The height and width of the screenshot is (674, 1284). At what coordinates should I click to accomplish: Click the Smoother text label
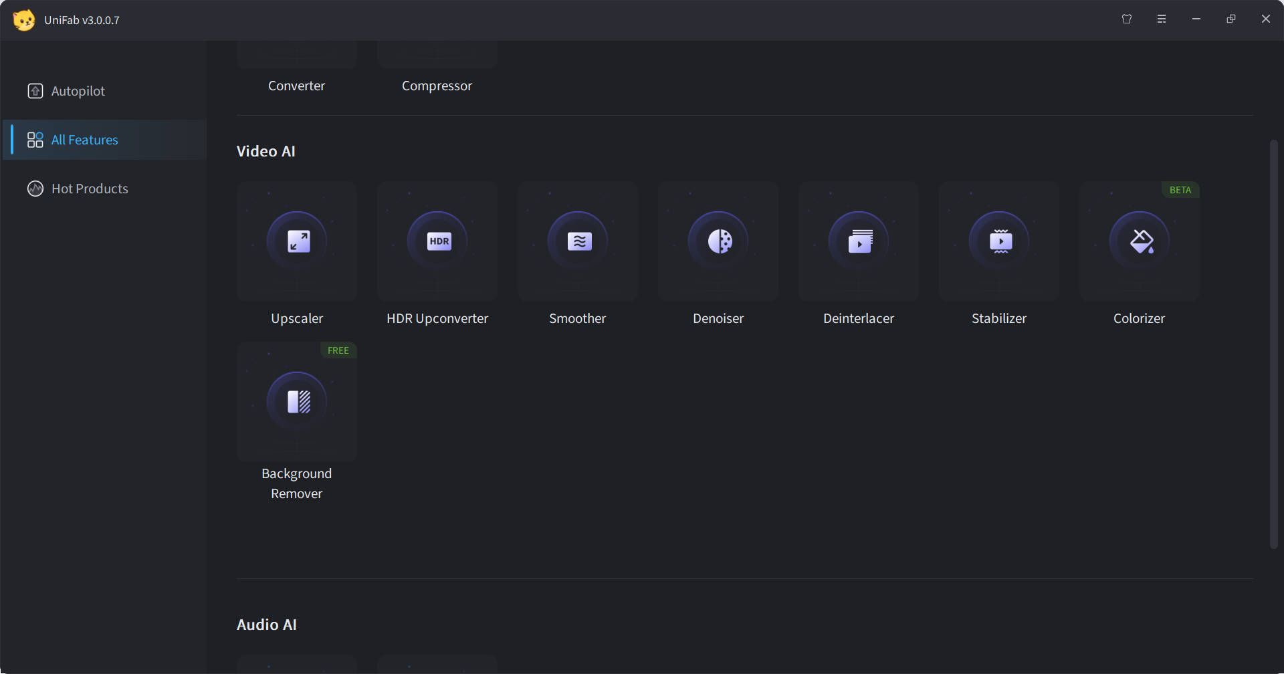pos(578,318)
